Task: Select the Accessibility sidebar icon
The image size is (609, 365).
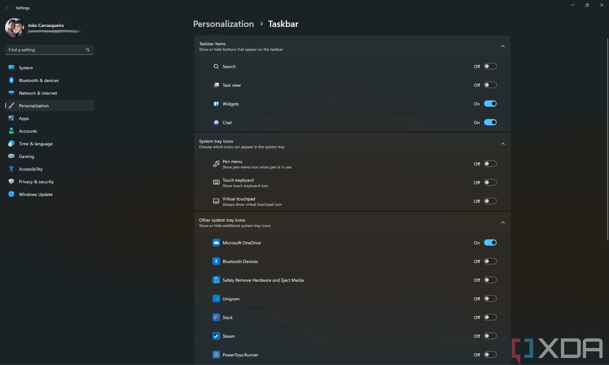Action: coord(11,169)
